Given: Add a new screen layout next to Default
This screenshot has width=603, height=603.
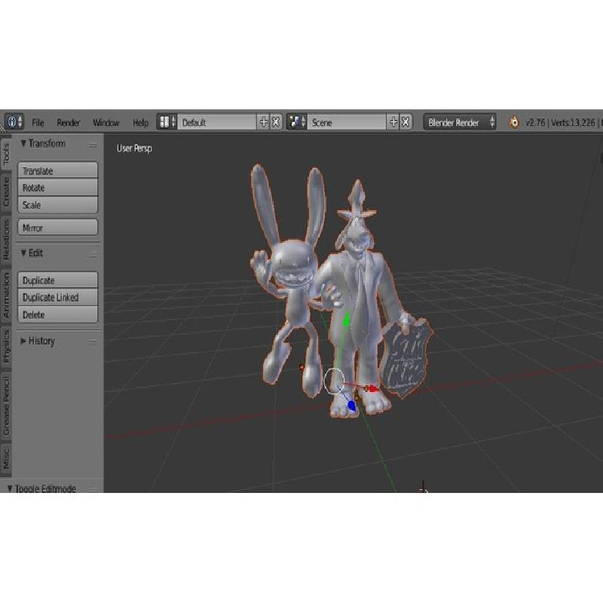Looking at the screenshot, I should tap(263, 122).
